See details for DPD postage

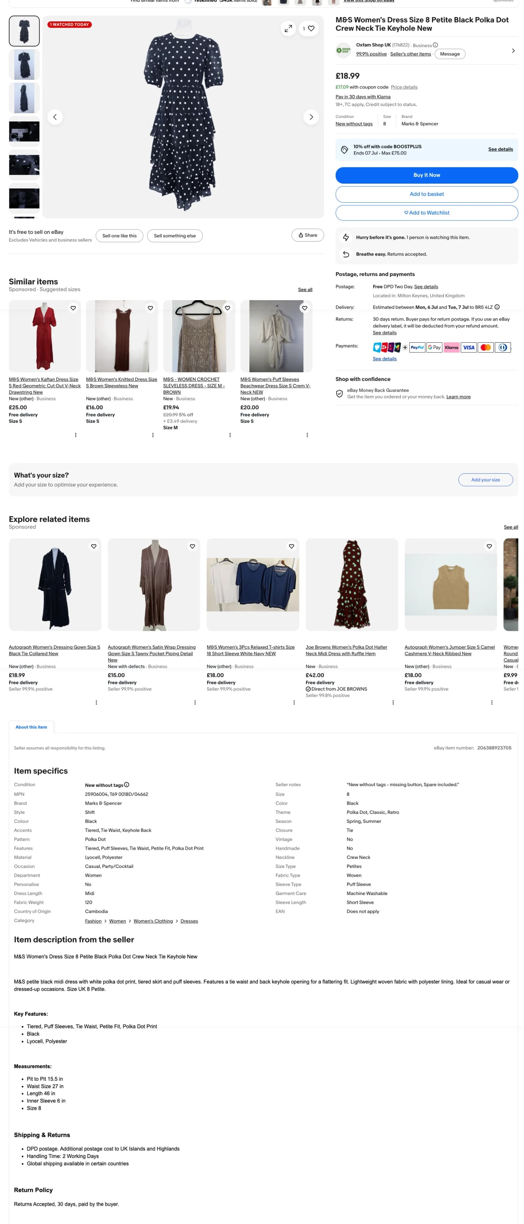pyautogui.click(x=426, y=287)
